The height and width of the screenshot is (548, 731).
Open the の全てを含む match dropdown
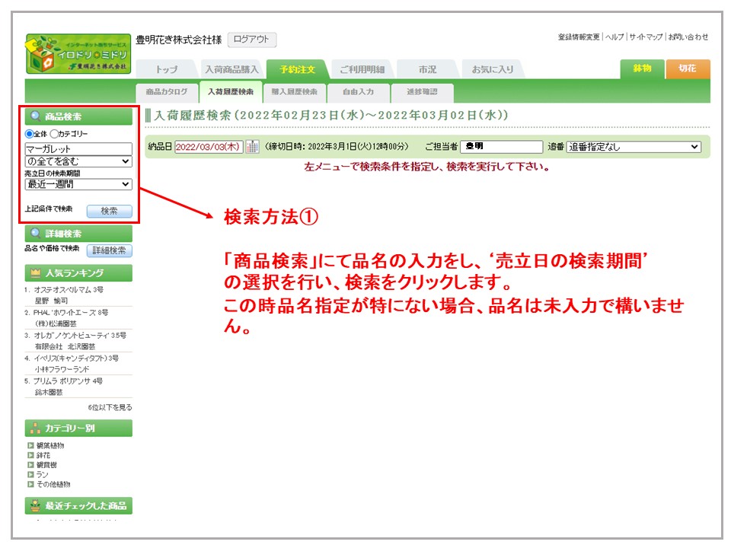78,161
